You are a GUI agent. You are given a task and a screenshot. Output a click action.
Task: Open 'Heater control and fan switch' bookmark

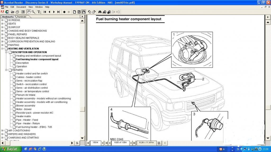pyautogui.click(x=32, y=73)
